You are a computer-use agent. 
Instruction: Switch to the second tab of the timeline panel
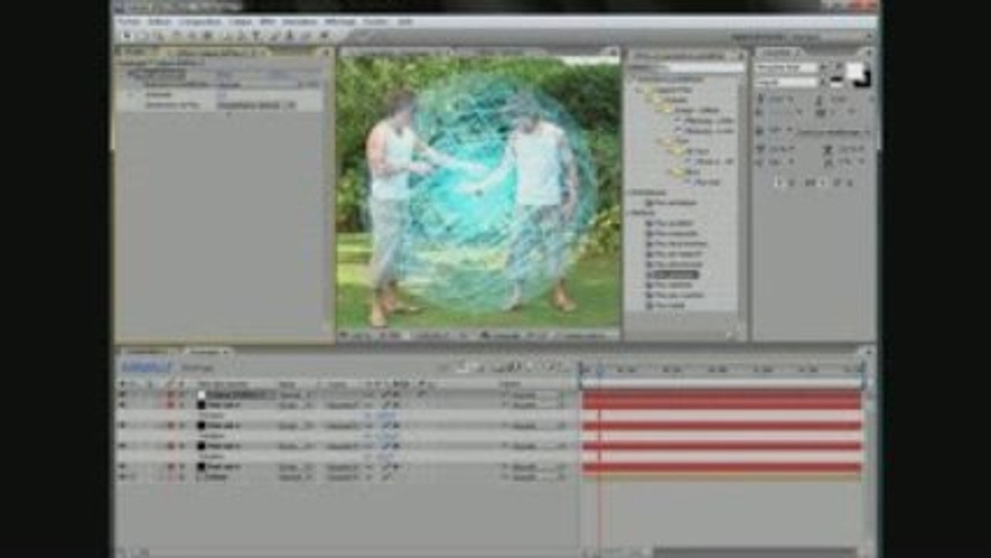tap(205, 351)
